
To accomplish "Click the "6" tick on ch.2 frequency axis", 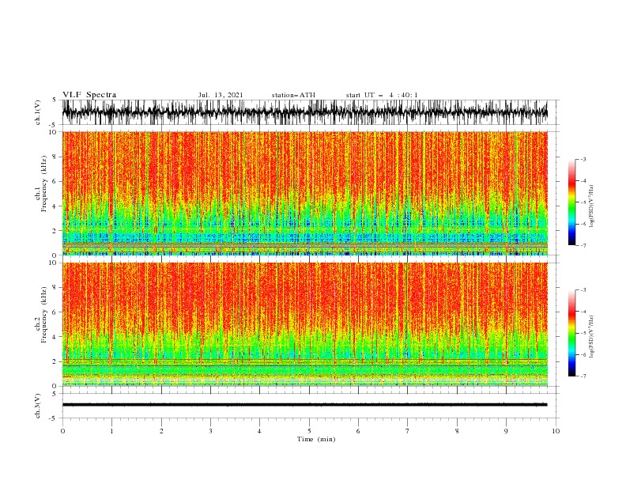I will (55, 312).
